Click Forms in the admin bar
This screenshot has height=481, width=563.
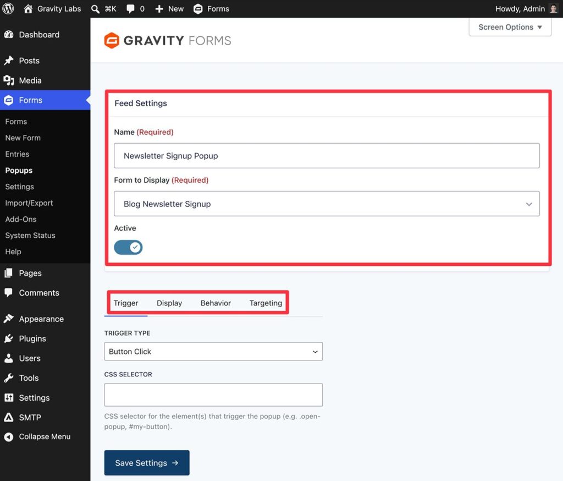(x=218, y=9)
